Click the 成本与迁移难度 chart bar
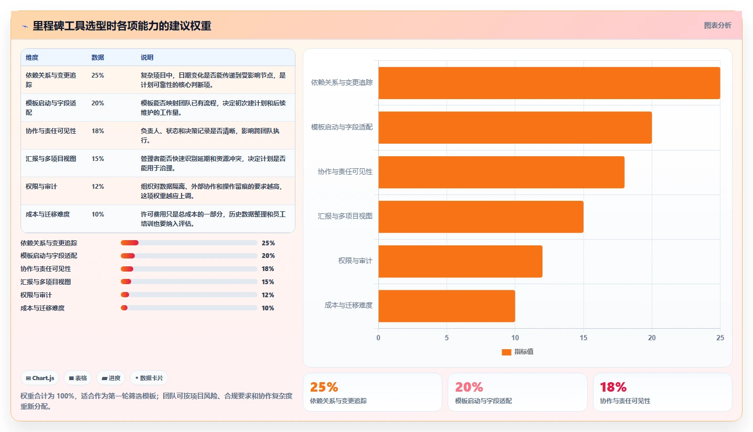753x432 pixels. click(x=447, y=306)
